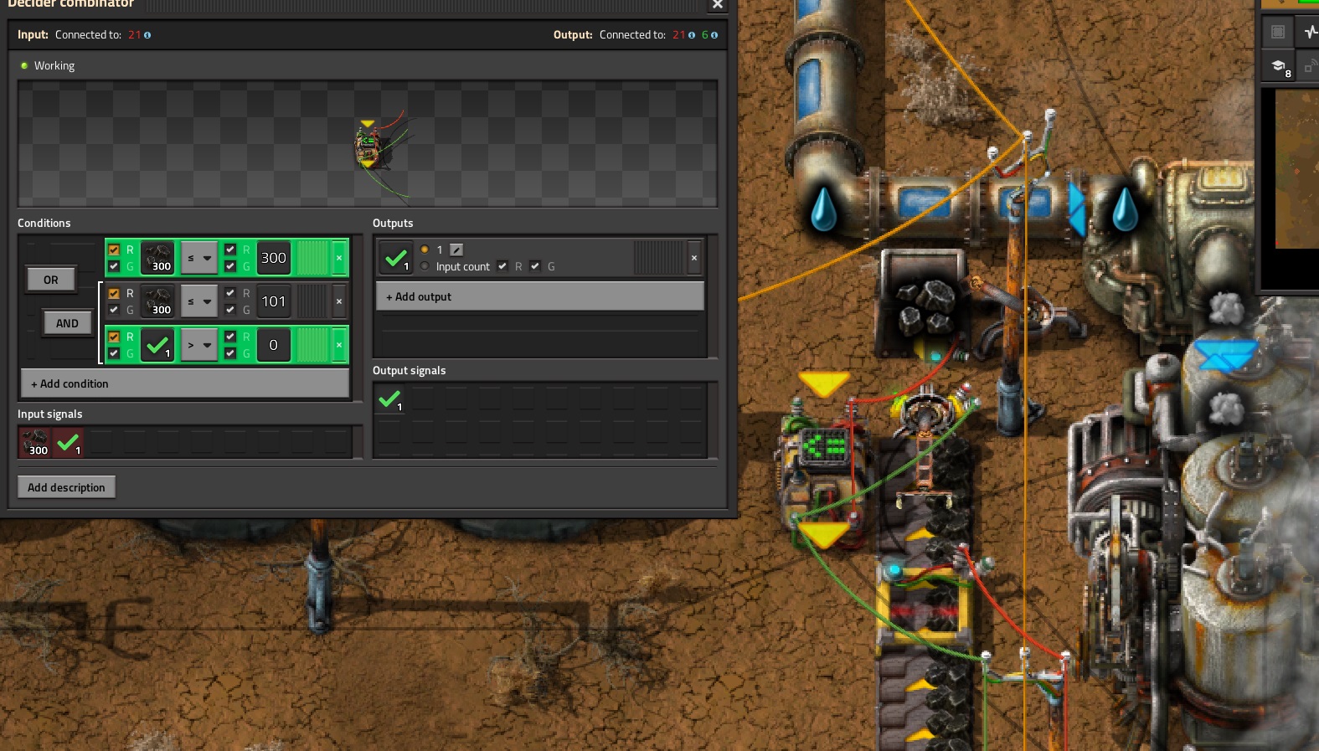Image resolution: width=1319 pixels, height=751 pixels.
Task: Open the greater-than comparator dropdown
Action: point(199,345)
